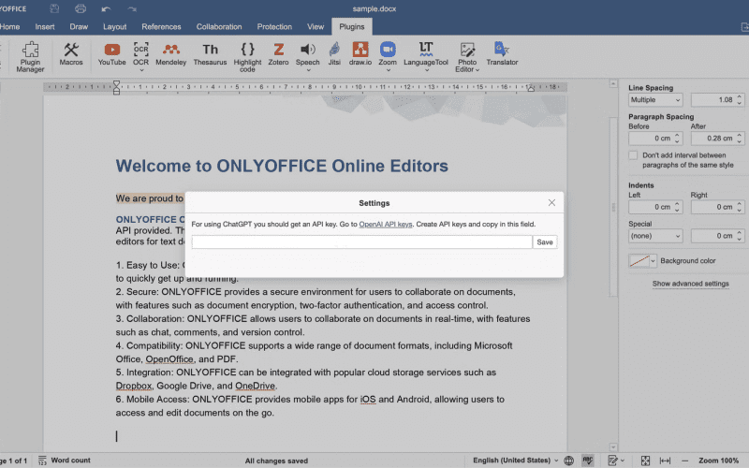
Task: Expand the Zoom plugin dropdown arrow
Action: pyautogui.click(x=388, y=70)
